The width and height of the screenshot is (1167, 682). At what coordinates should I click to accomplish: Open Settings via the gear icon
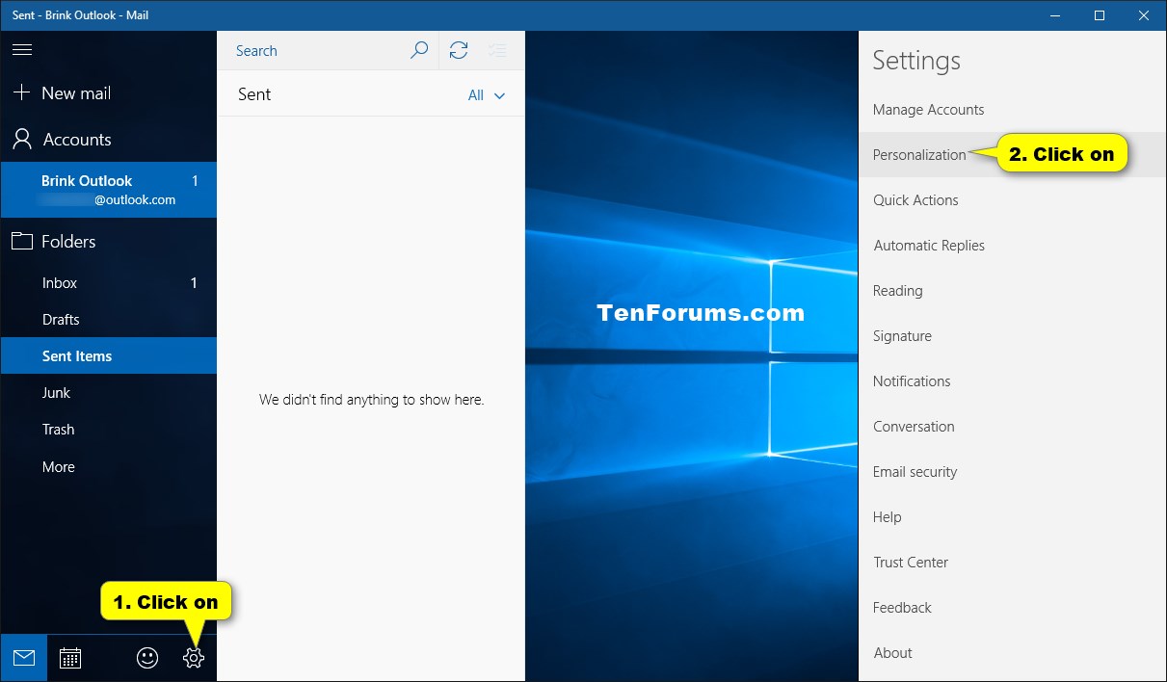coord(193,658)
